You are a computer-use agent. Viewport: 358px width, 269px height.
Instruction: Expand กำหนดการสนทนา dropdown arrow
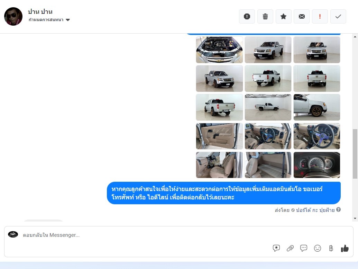click(x=68, y=20)
